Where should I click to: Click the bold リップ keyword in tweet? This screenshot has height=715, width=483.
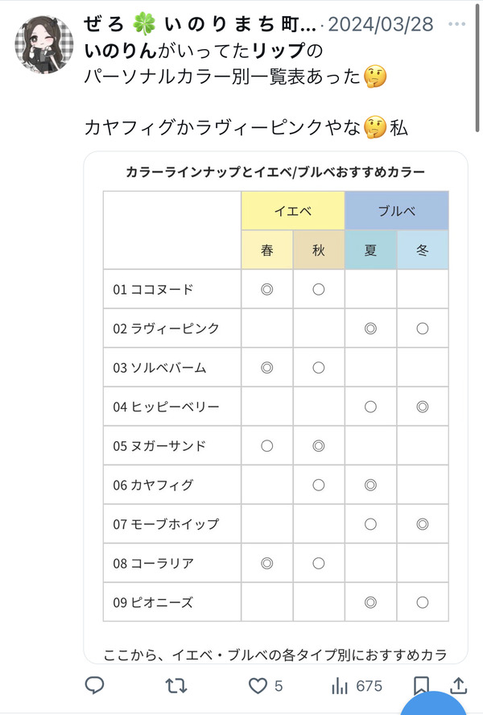(x=279, y=50)
